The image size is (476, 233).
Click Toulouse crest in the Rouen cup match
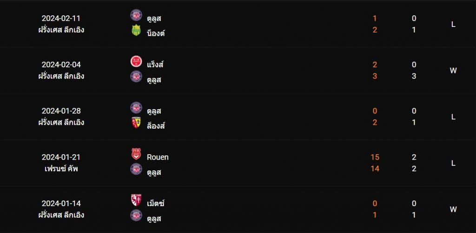pyautogui.click(x=136, y=169)
